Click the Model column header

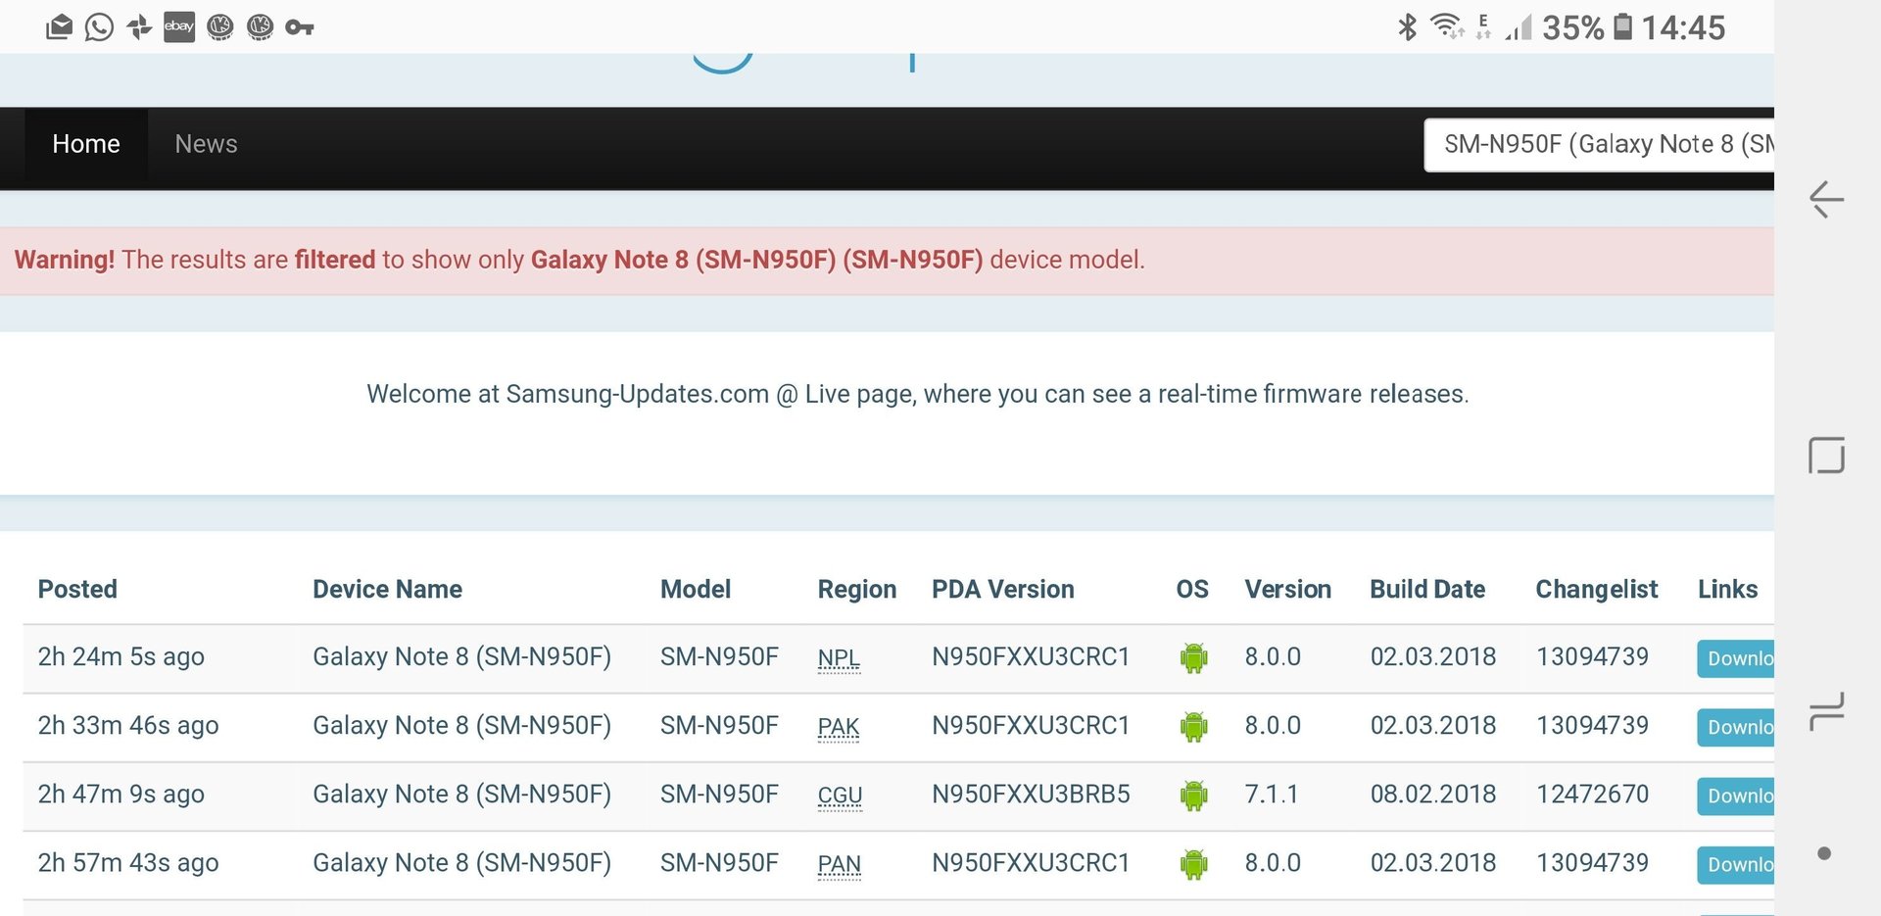tap(696, 589)
